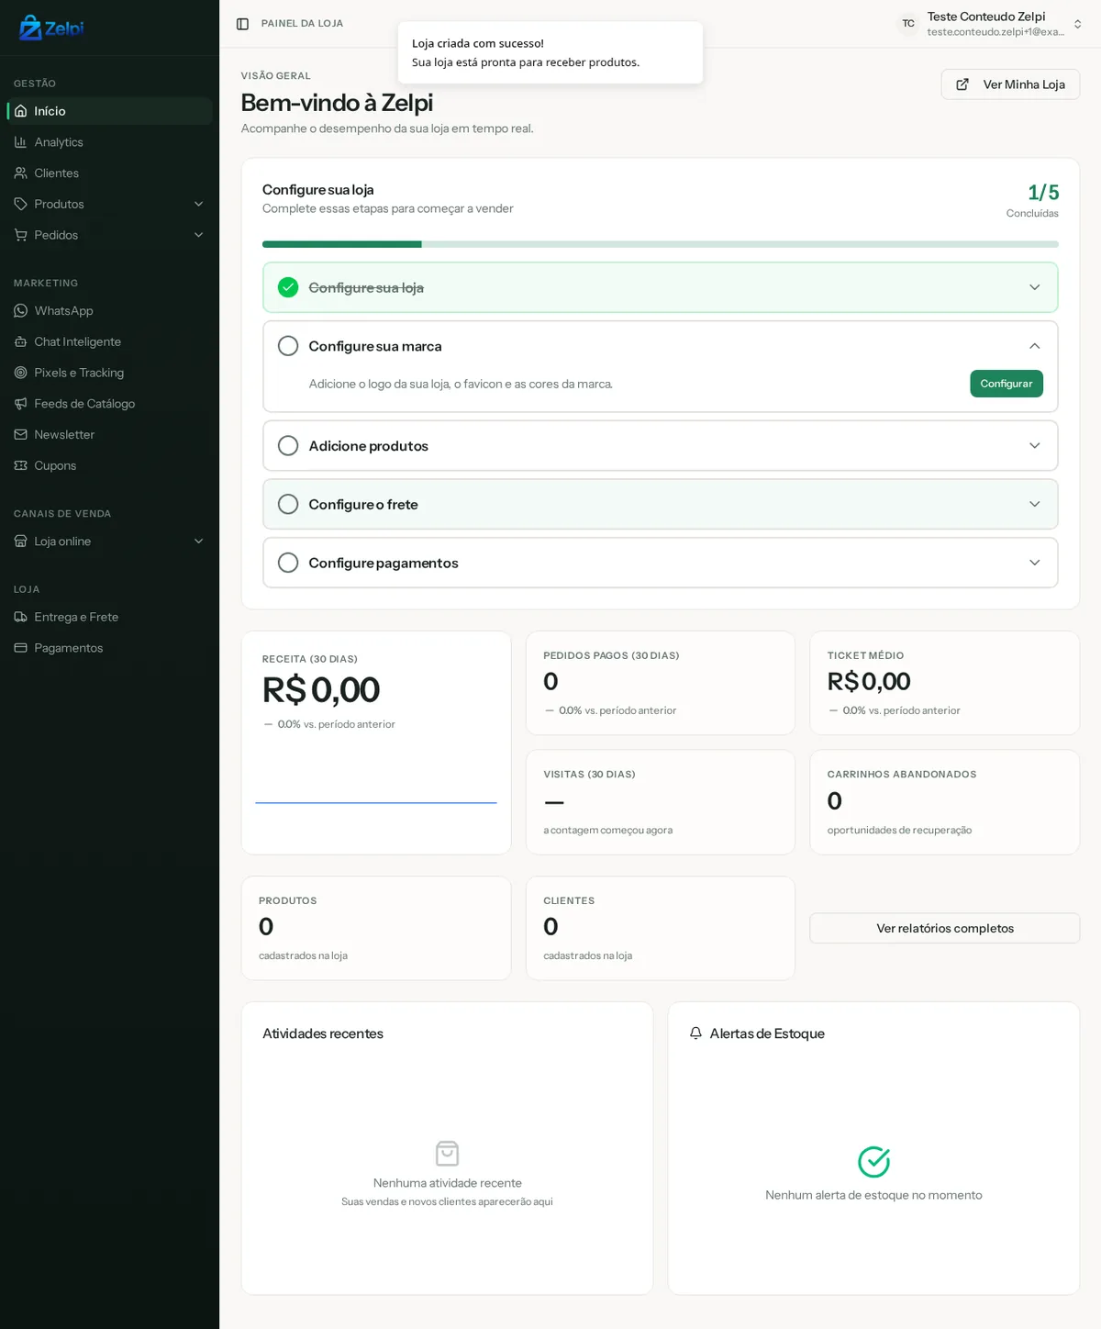Click Ver relatórios completos button
The image size is (1101, 1329).
pyautogui.click(x=945, y=928)
